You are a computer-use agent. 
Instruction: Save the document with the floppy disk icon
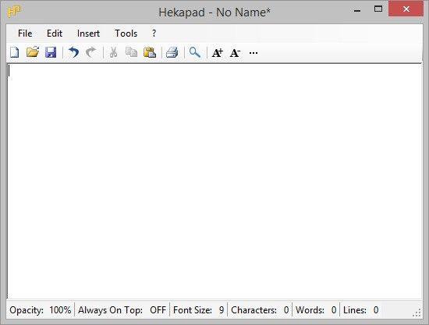51,52
